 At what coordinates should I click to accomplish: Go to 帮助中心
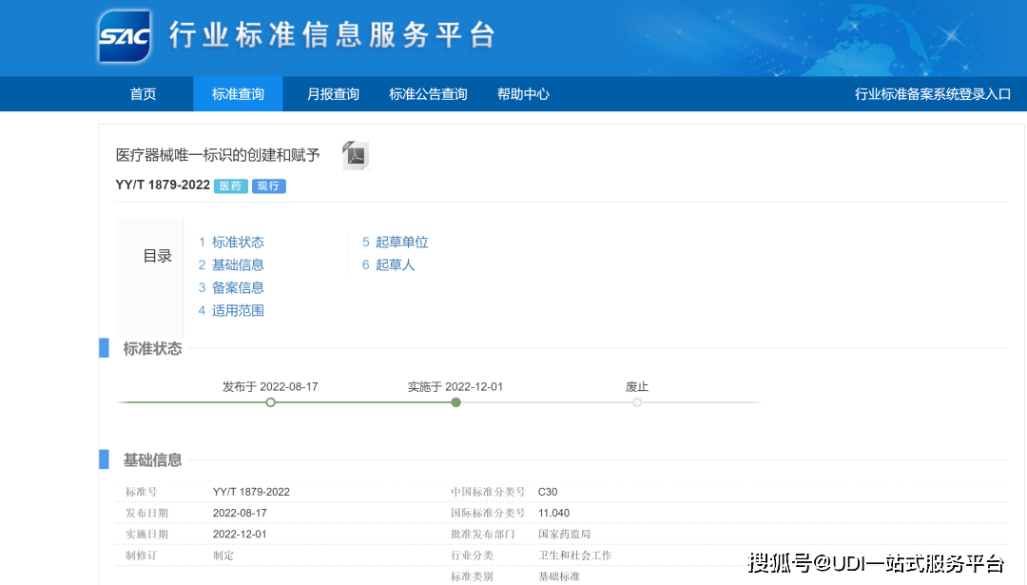tap(523, 93)
